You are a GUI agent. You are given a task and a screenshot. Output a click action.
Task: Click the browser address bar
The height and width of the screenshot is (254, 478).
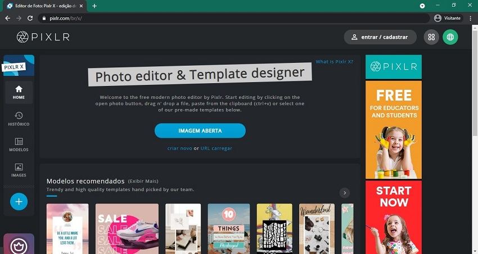(225, 18)
